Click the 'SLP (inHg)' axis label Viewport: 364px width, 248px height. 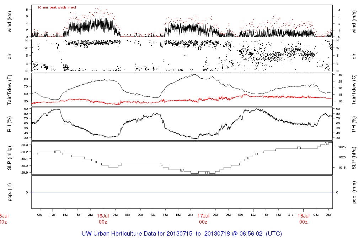[x=10, y=158]
